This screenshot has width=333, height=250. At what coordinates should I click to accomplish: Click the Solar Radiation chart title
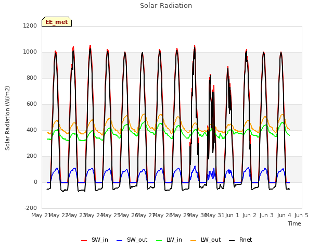tap(166, 6)
